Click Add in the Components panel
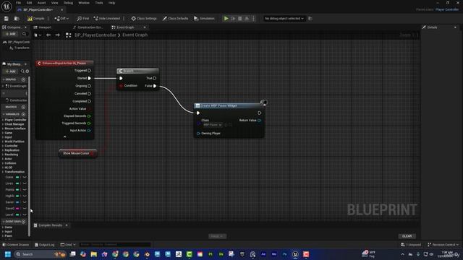 11,34
